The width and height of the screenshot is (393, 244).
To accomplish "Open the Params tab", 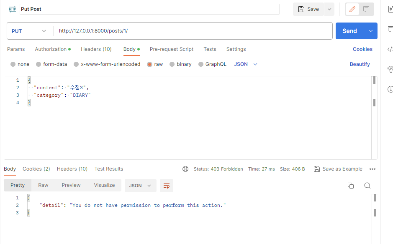I will pos(16,49).
